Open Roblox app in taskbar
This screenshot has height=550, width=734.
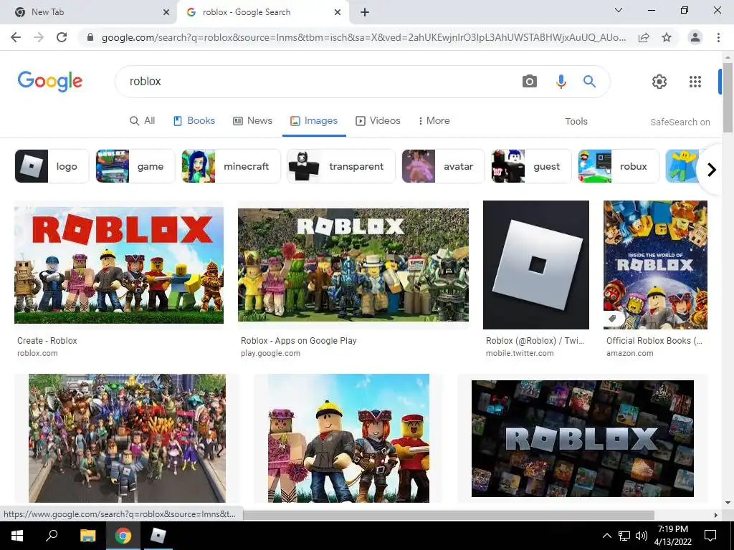158,536
